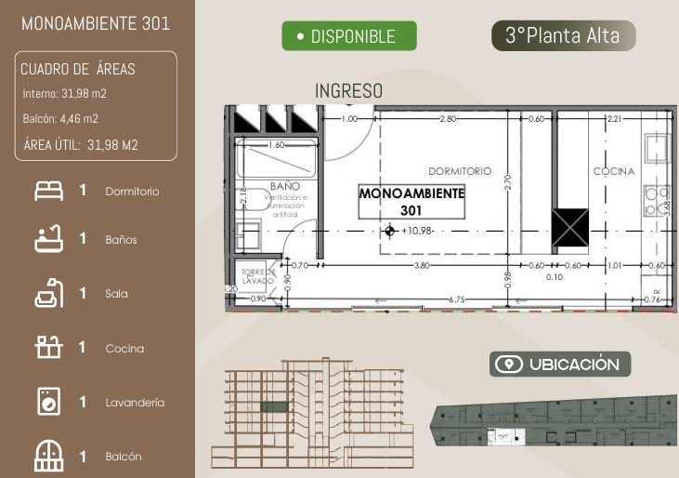Click the CUADRO DE ÁREAS heading
Image resolution: width=679 pixels, height=478 pixels.
coord(78,69)
